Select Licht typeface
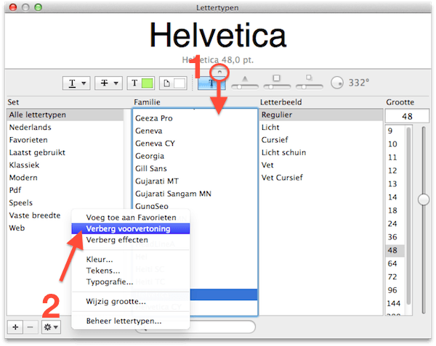The height and width of the screenshot is (346, 436). pyautogui.click(x=321, y=128)
